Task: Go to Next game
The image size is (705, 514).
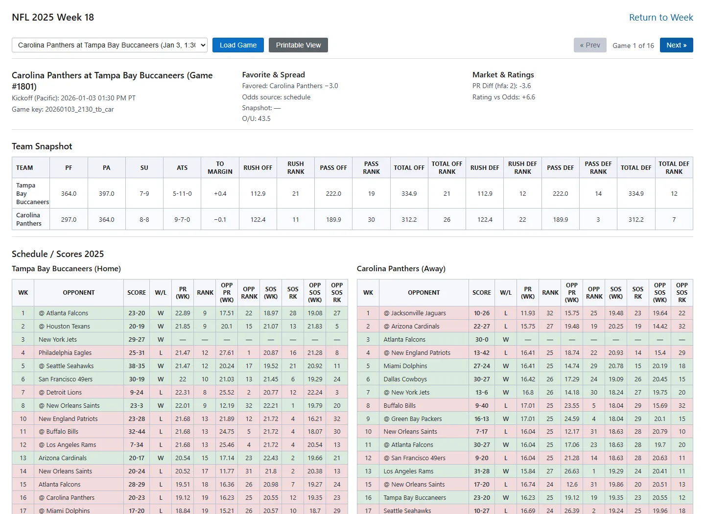Action: pyautogui.click(x=676, y=45)
